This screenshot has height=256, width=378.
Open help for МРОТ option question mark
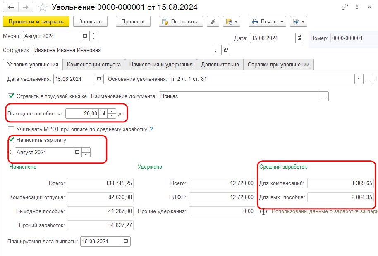click(x=151, y=129)
